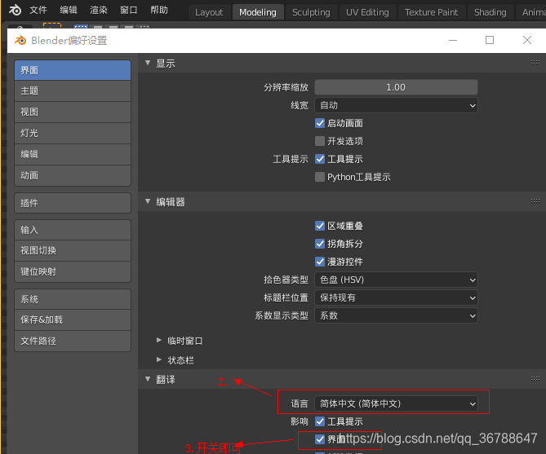Click the 编辑器 panel drag grip dots
This screenshot has height=454, width=546.
click(535, 201)
